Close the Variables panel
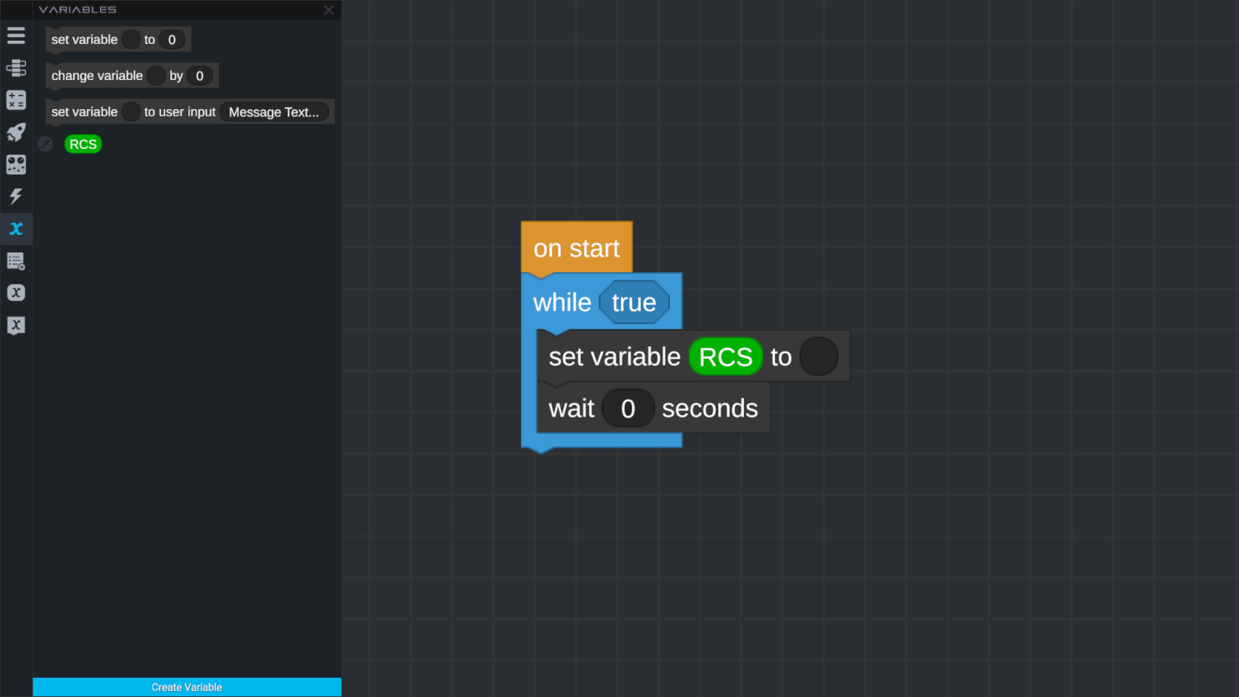1239x697 pixels. click(x=328, y=10)
